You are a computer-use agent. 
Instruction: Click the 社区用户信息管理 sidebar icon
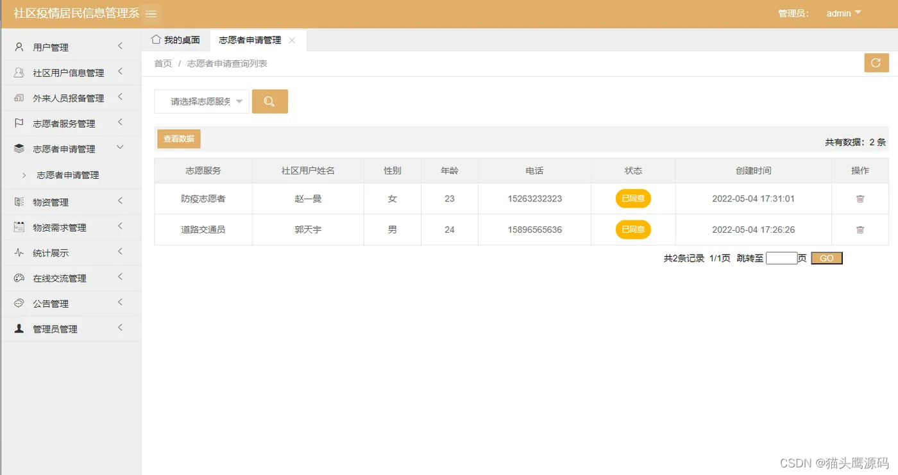[x=19, y=72]
